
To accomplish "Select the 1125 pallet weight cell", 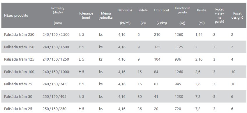I will (x=179, y=47).
